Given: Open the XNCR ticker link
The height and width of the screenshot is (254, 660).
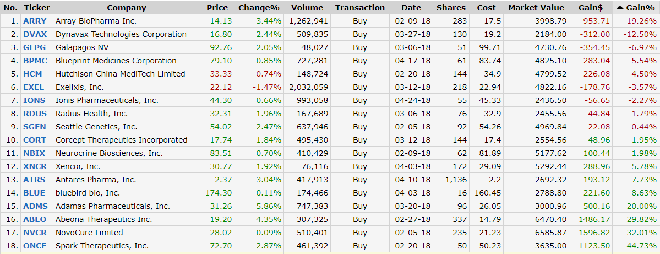Looking at the screenshot, I should coord(35,166).
